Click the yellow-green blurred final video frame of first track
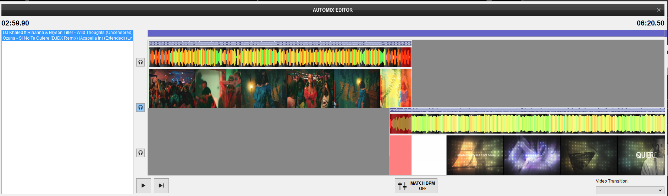The width and height of the screenshot is (668, 196). 396,88
